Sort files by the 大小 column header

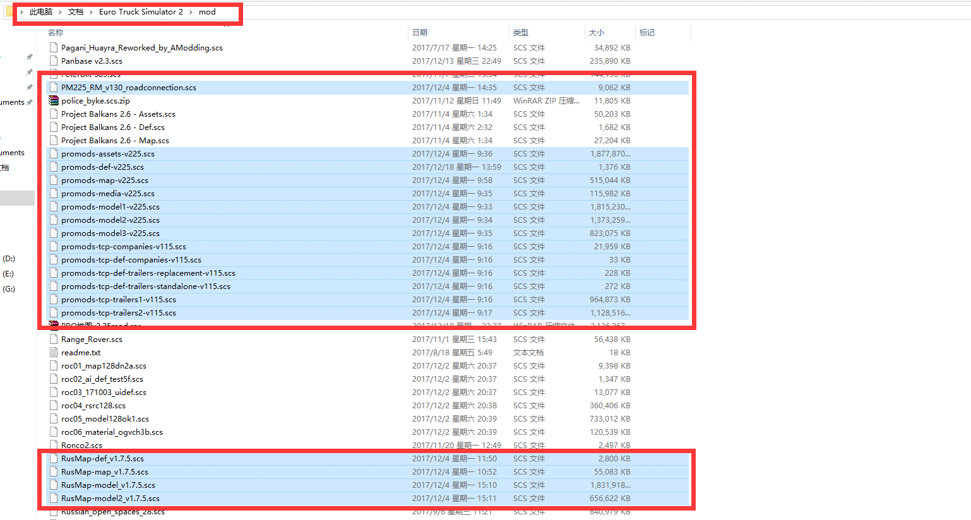pos(596,32)
